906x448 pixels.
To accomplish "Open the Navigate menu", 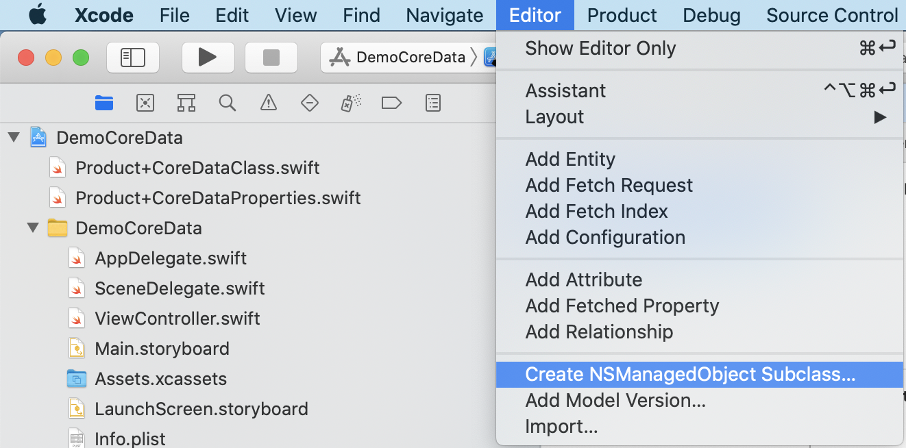I will 444,15.
